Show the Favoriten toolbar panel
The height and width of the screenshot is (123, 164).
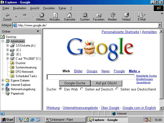coord(99,17)
